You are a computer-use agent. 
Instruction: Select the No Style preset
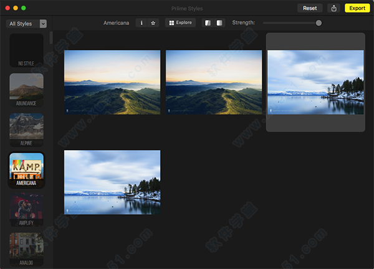point(26,50)
